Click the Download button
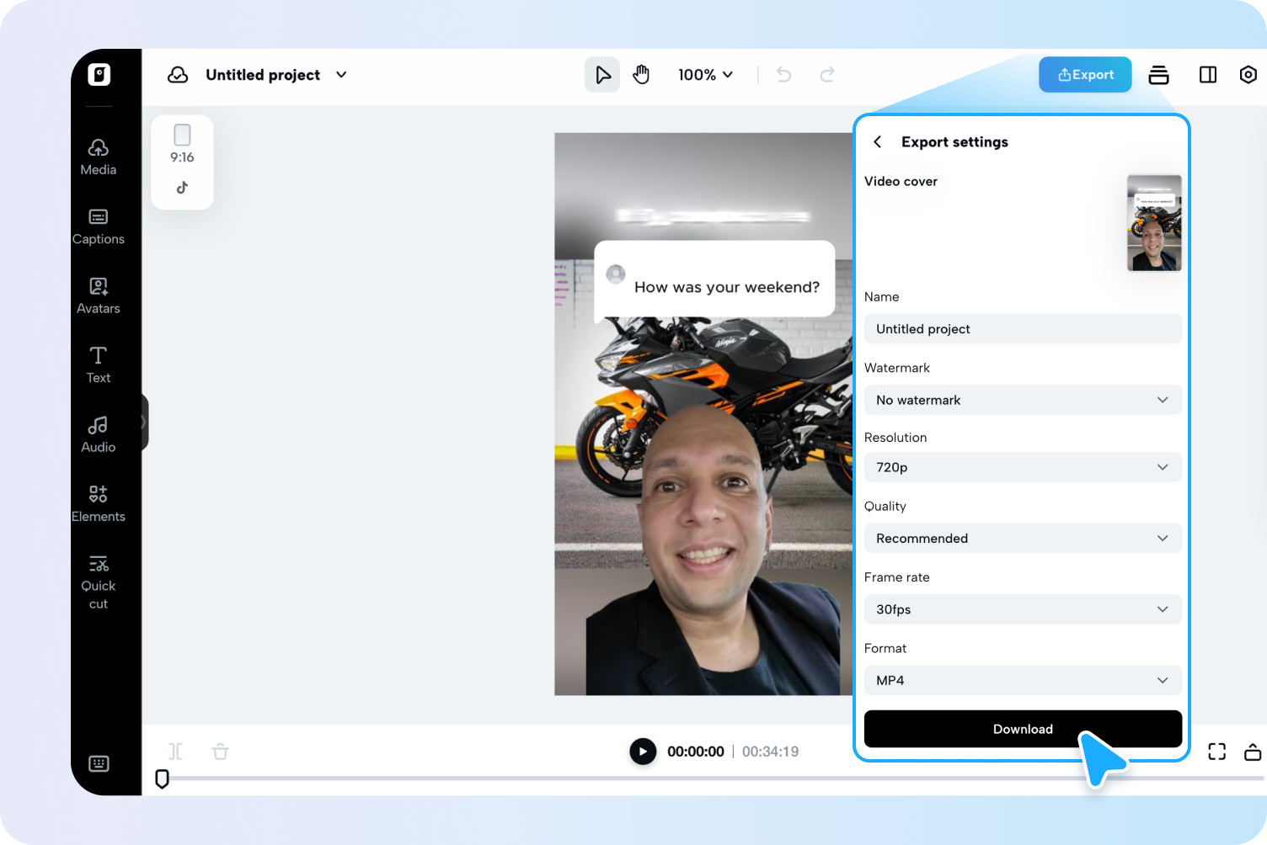 click(x=1023, y=729)
